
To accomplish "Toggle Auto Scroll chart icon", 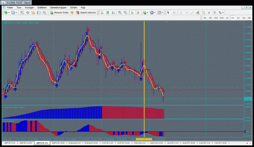I will 132,13.
